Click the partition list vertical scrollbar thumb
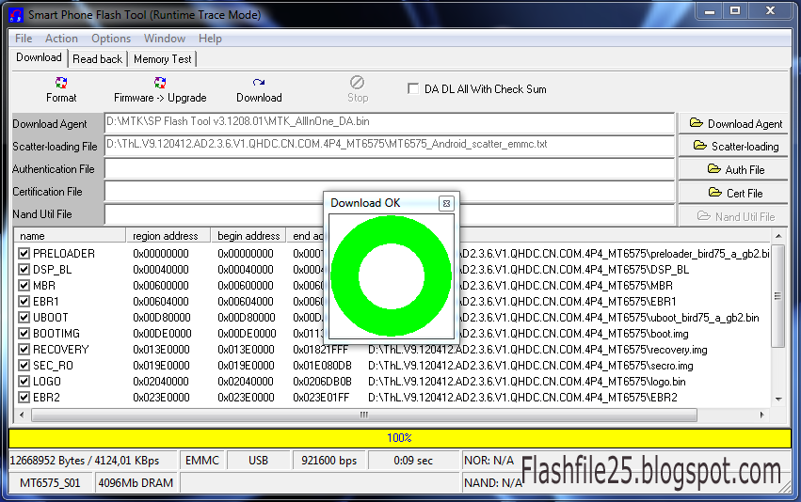The height and width of the screenshot is (502, 801). click(x=778, y=296)
